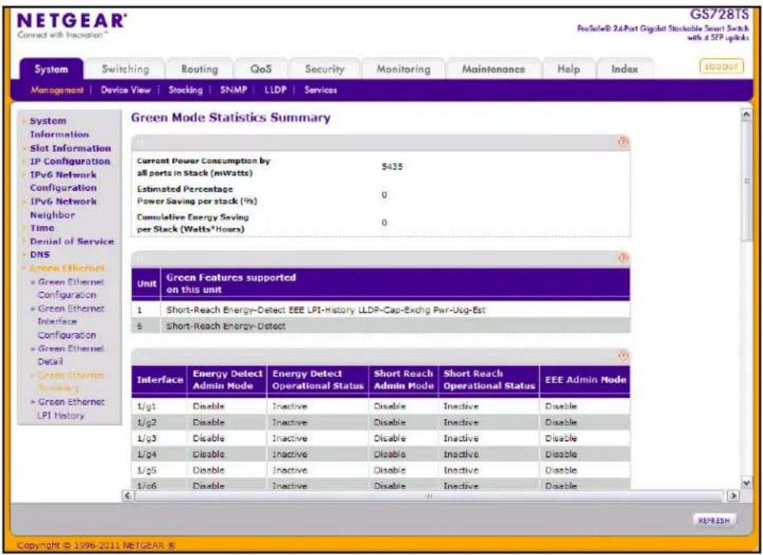Open the Index tab
The width and height of the screenshot is (763, 555).
coord(625,69)
